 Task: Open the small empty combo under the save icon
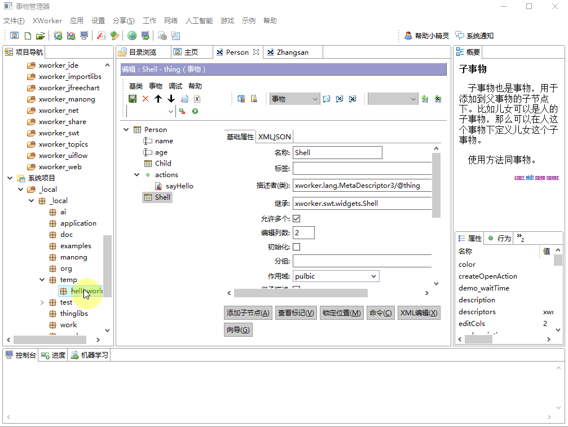pos(151,111)
